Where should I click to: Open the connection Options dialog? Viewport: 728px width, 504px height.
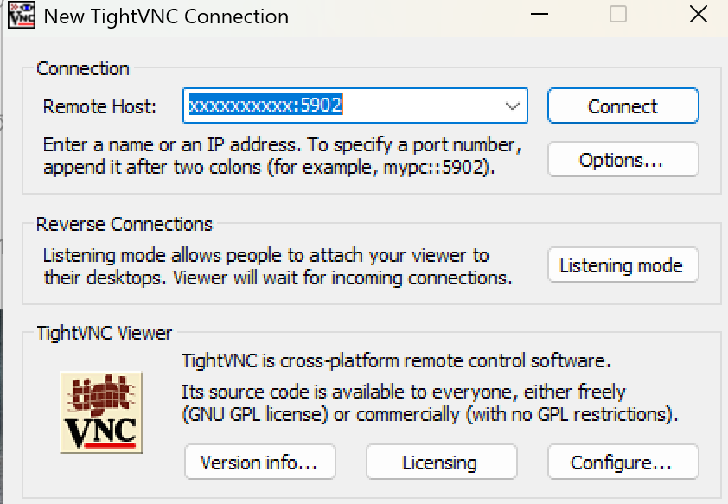pos(623,160)
